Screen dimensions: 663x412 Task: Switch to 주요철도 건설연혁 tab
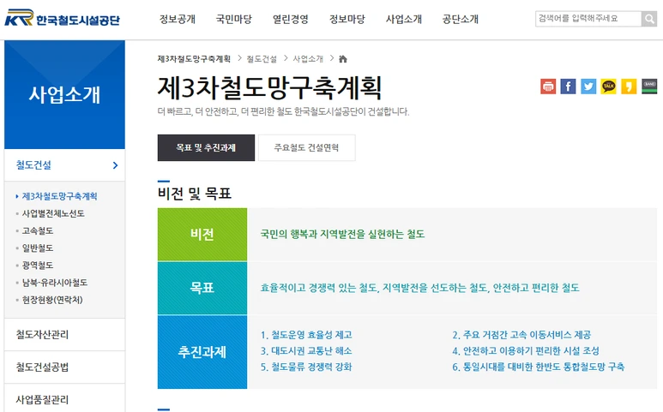click(306, 147)
